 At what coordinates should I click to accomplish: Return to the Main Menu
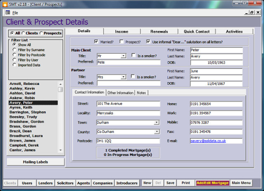pyautogui.click(x=241, y=183)
